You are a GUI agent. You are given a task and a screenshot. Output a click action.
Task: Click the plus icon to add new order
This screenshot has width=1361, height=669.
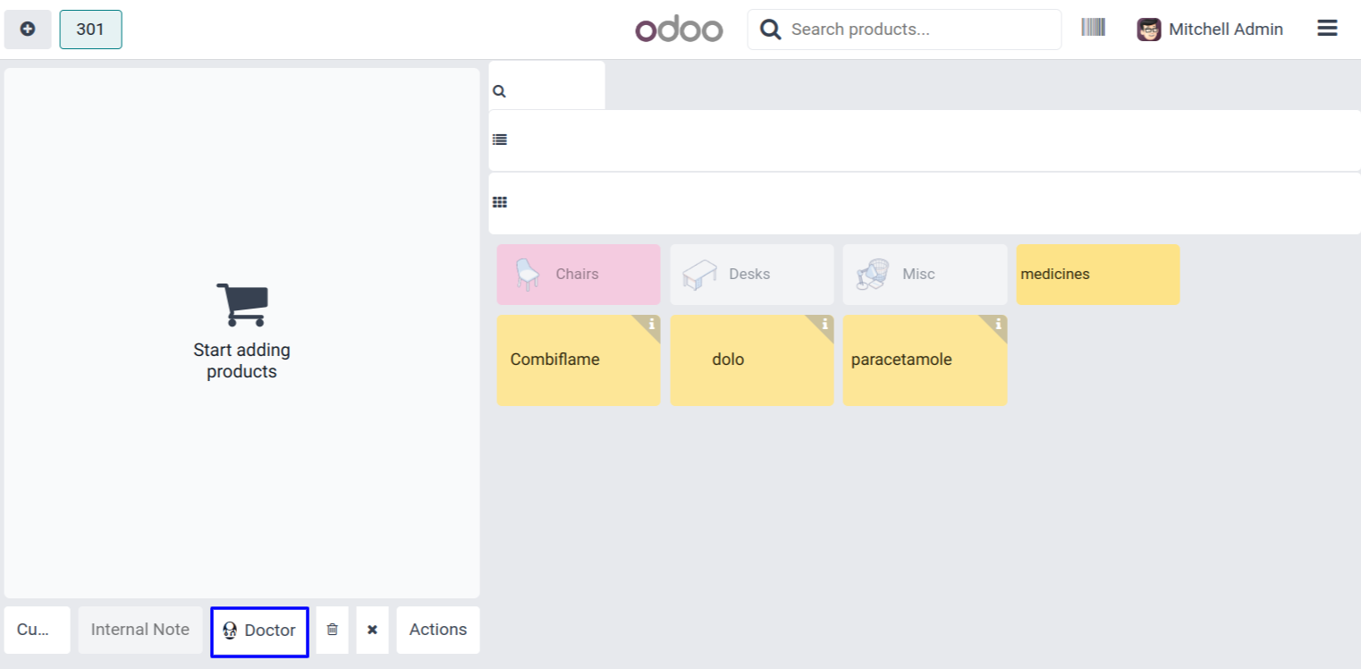click(x=28, y=30)
